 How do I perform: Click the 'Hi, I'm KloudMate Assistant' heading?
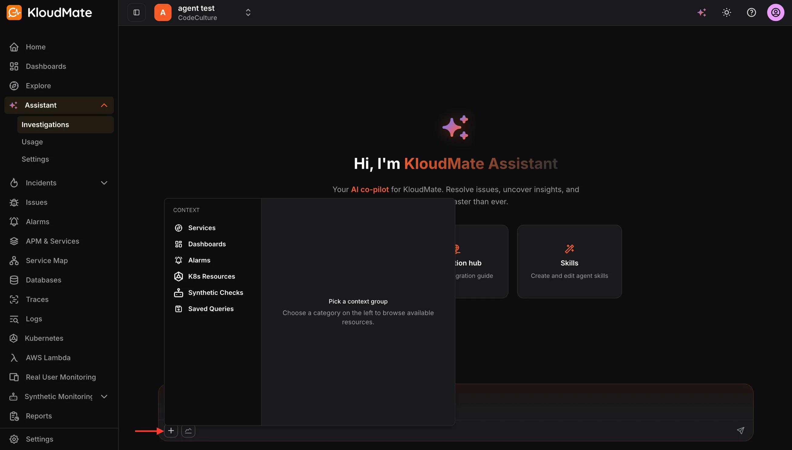455,164
